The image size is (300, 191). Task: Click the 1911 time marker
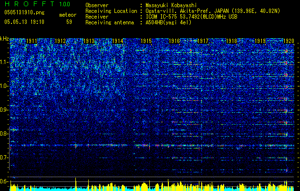point(31,41)
